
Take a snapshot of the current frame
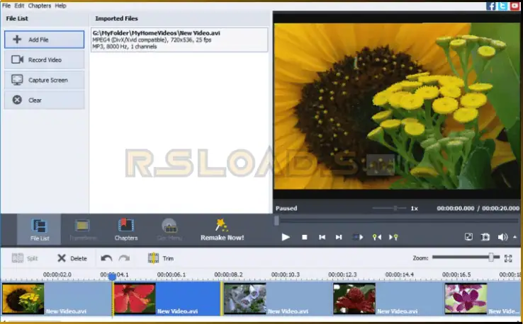click(486, 237)
